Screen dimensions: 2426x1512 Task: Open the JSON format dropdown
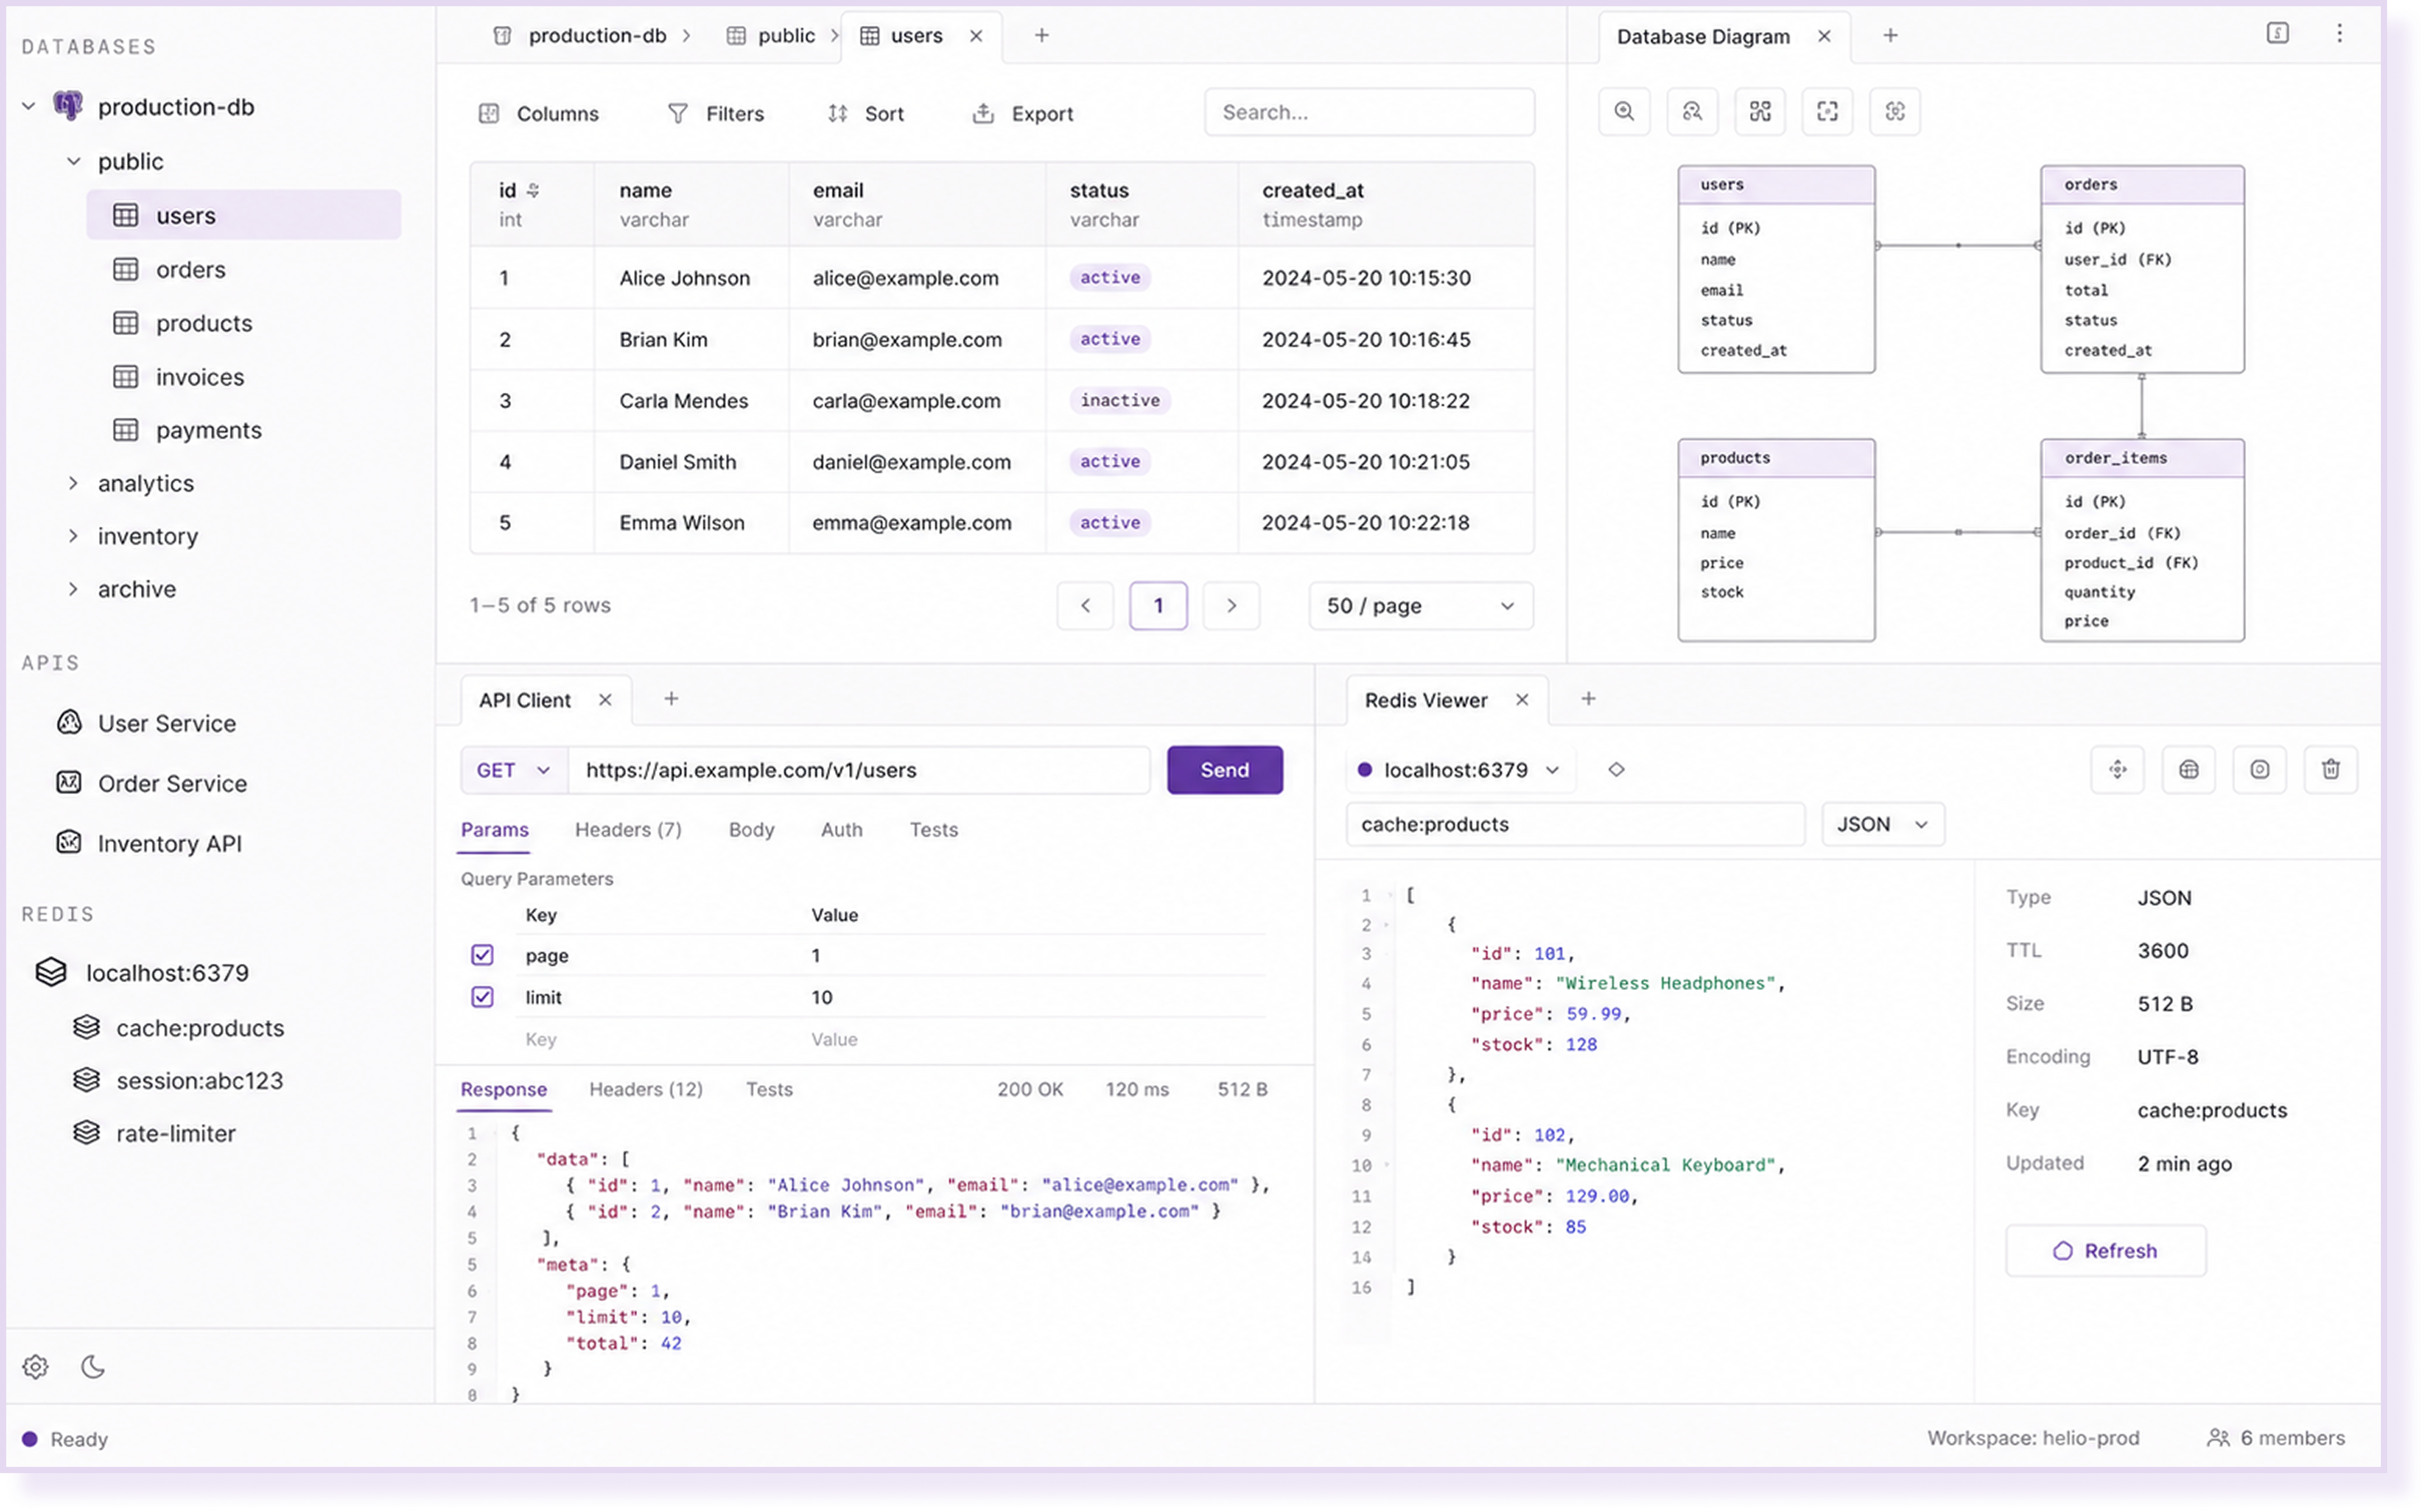(1883, 825)
